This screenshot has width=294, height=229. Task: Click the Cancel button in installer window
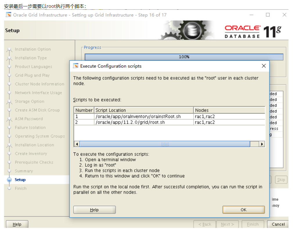coord(278,224)
